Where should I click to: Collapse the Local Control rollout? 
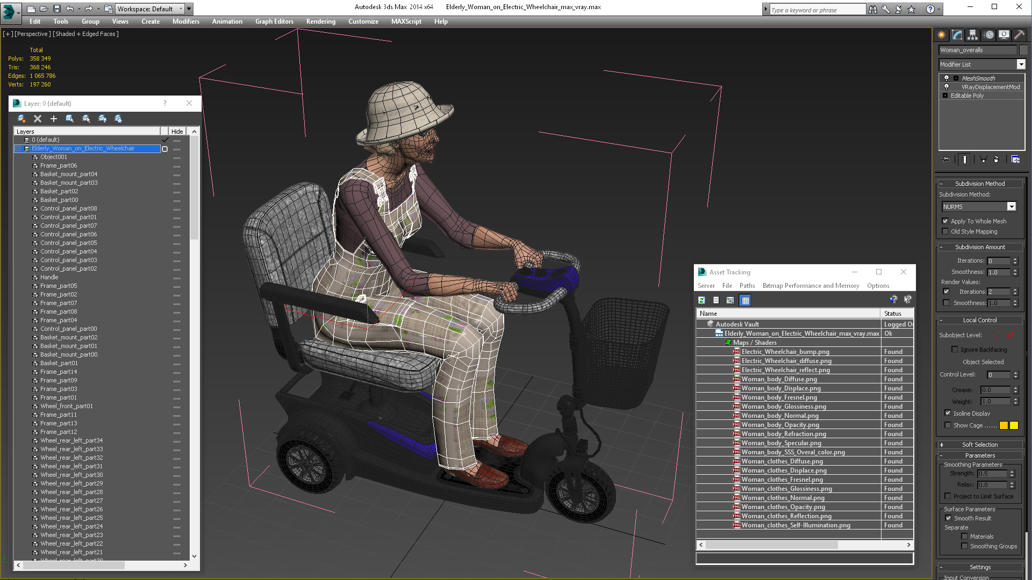(x=979, y=320)
